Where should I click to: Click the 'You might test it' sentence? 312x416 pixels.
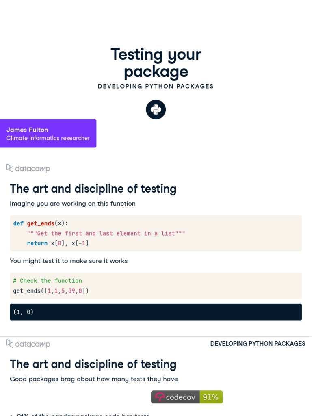[x=69, y=261]
